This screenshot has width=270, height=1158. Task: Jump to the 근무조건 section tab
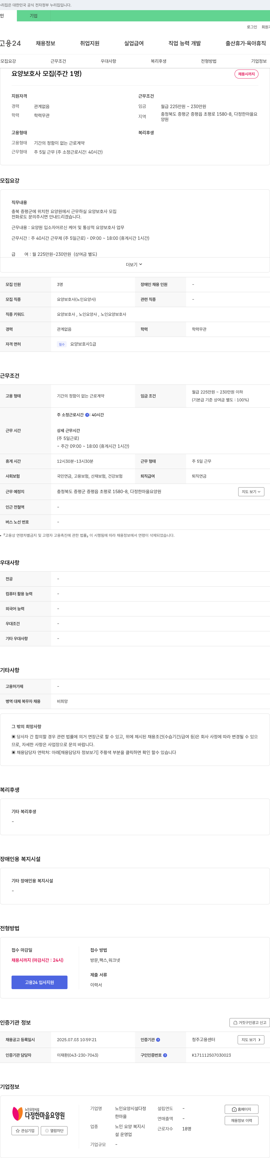pyautogui.click(x=58, y=61)
